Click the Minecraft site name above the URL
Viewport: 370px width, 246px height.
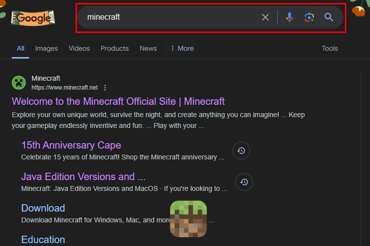(46, 78)
